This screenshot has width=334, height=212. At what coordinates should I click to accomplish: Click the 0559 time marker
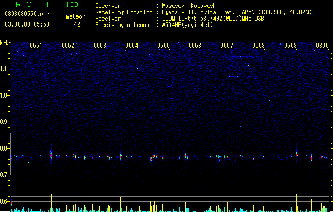click(290, 46)
